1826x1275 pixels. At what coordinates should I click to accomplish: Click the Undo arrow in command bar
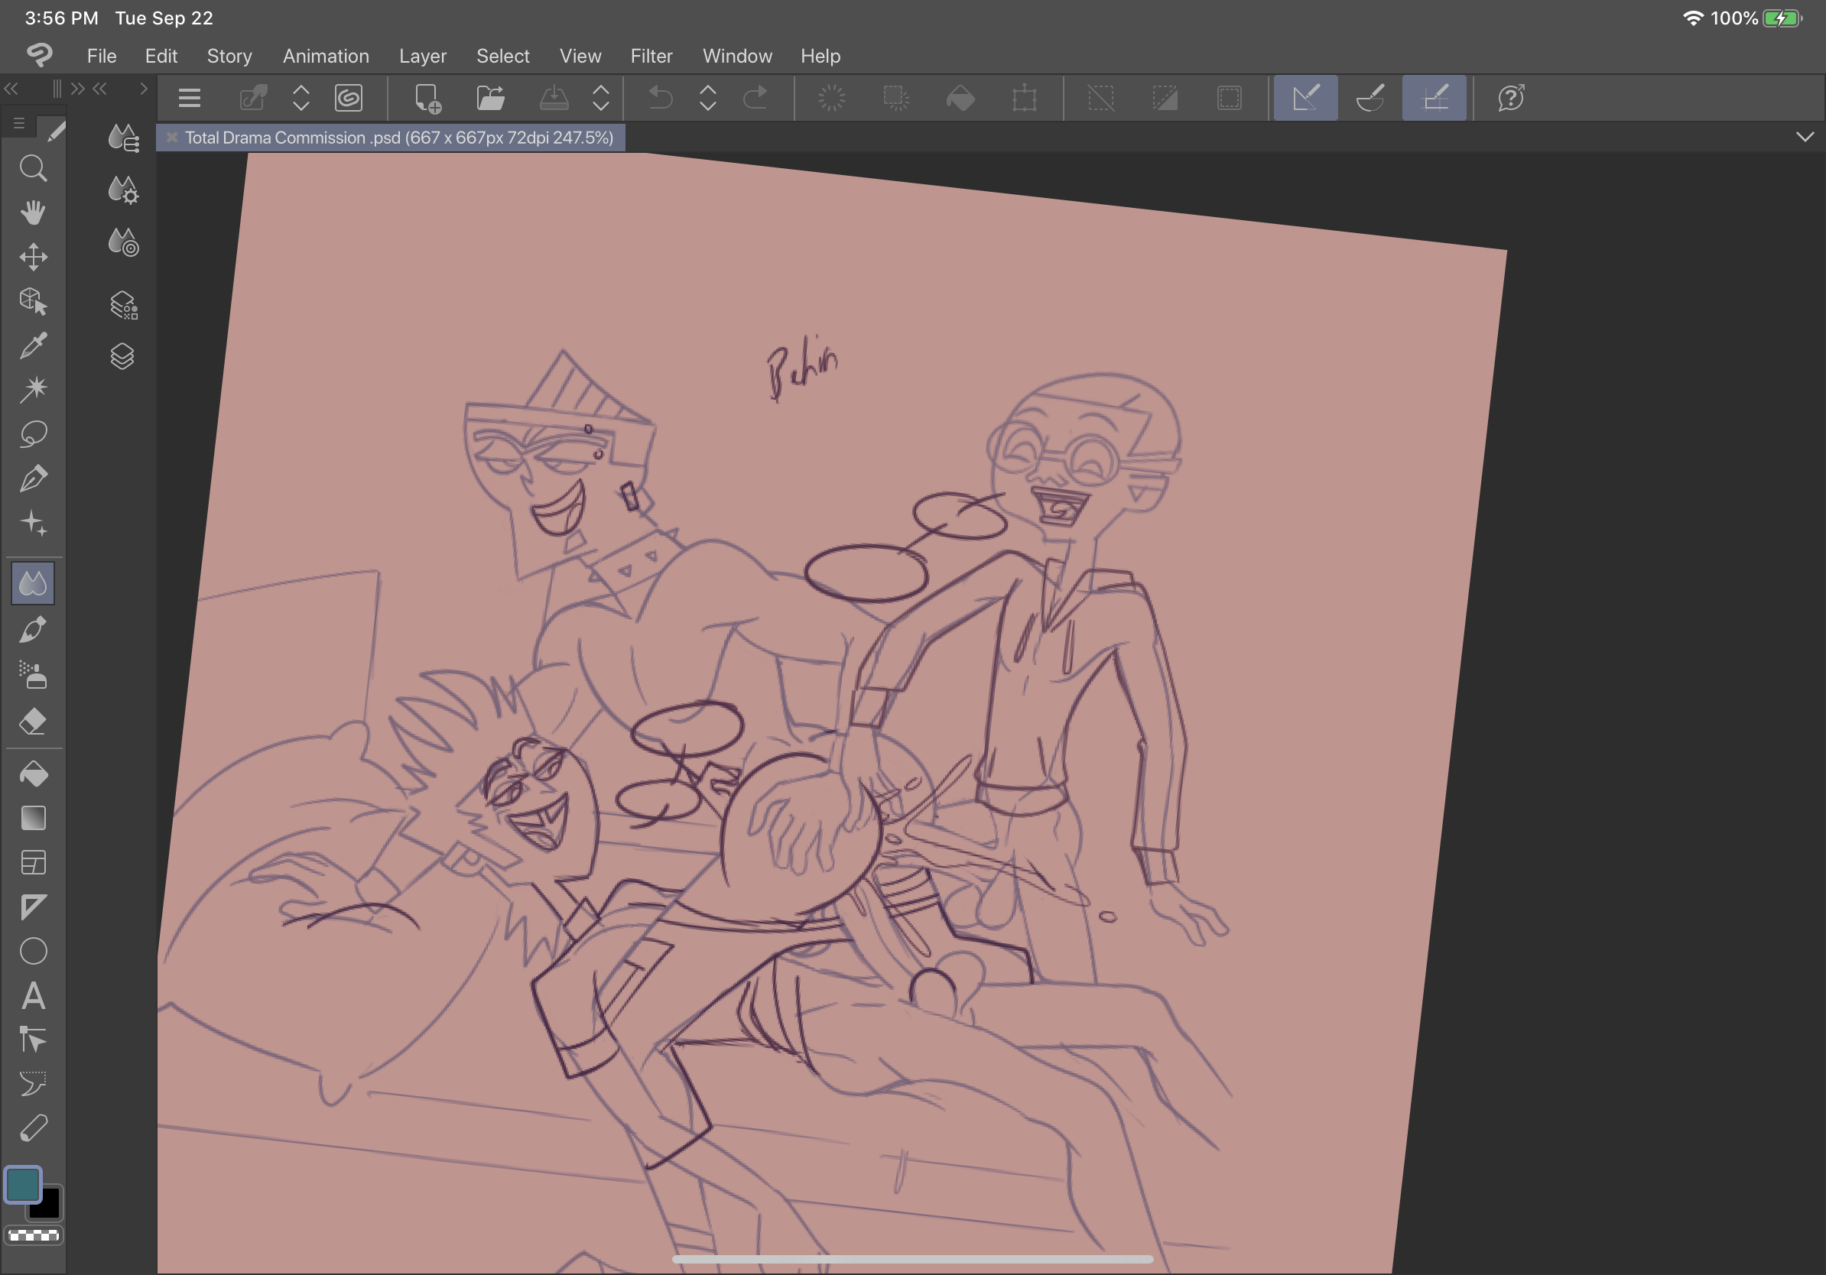click(x=660, y=98)
